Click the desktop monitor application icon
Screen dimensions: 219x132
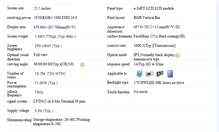pos(140,74)
